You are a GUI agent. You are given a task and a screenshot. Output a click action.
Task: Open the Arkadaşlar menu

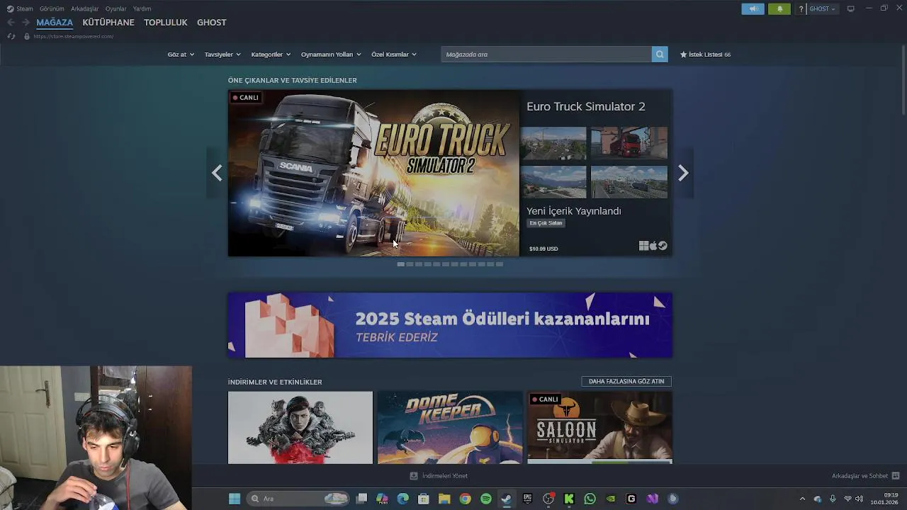[x=84, y=8]
